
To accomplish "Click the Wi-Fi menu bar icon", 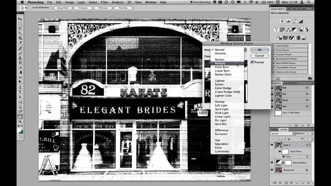I will 251,2.
